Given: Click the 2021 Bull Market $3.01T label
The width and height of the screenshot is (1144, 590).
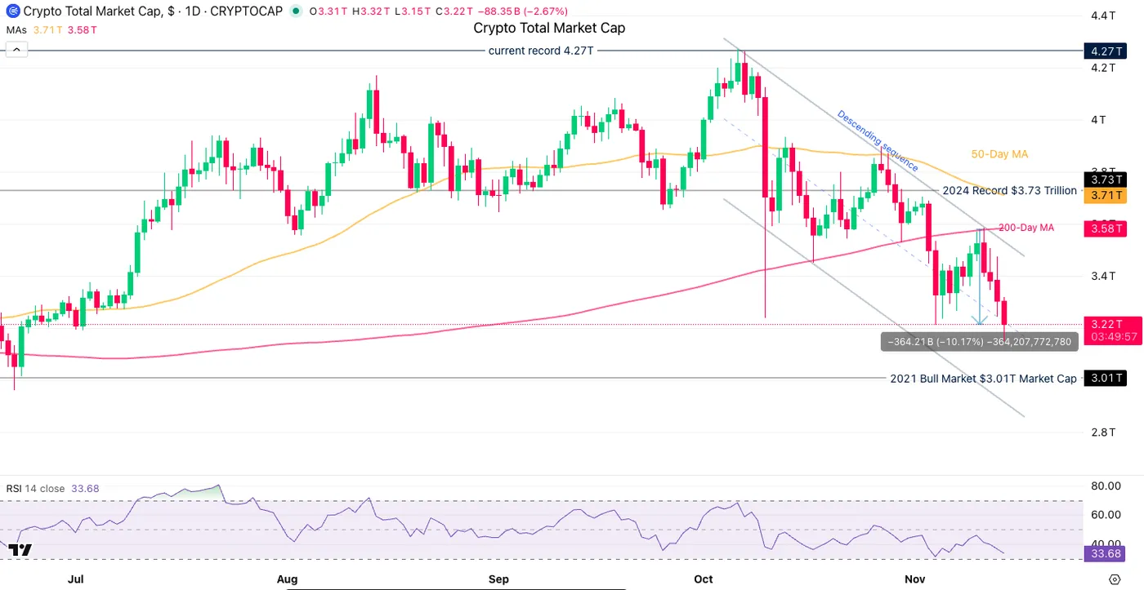Looking at the screenshot, I should pos(983,379).
